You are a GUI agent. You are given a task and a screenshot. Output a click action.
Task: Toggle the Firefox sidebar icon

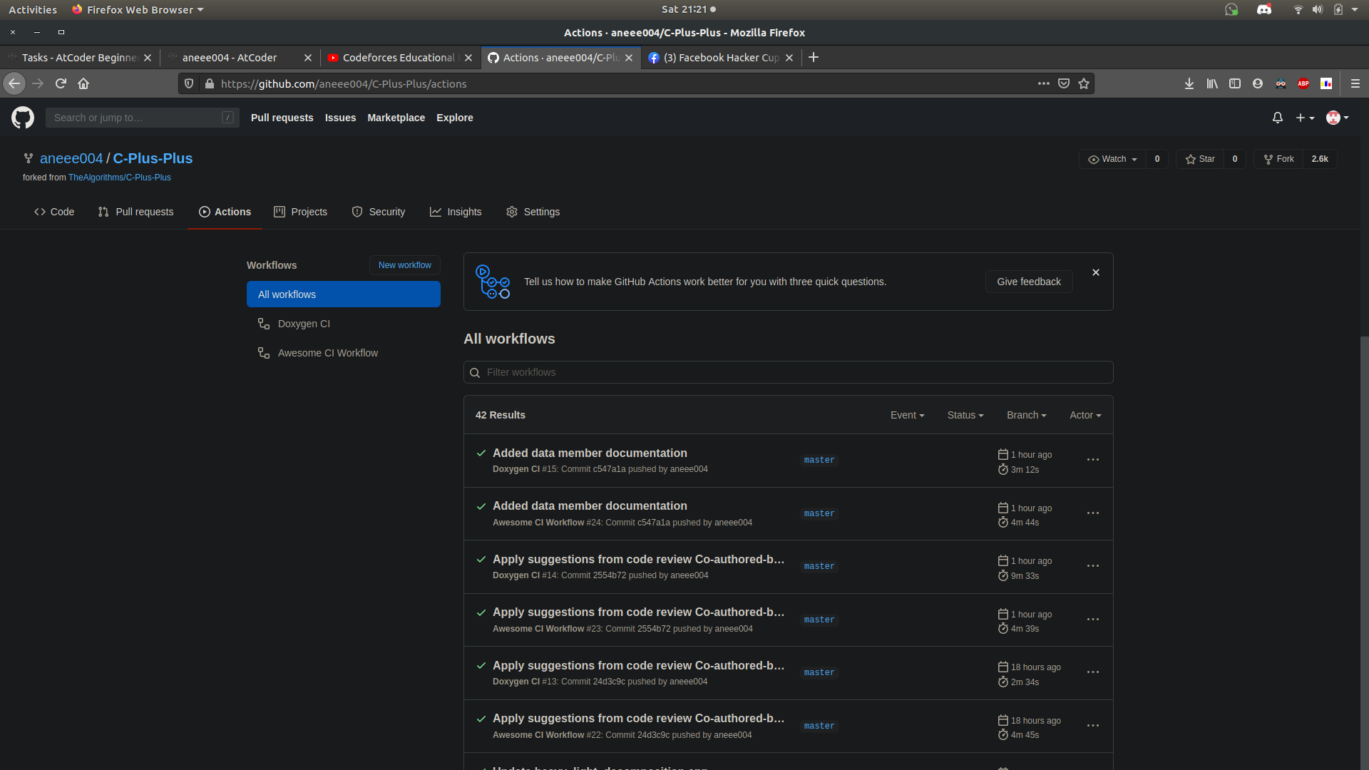pos(1234,83)
